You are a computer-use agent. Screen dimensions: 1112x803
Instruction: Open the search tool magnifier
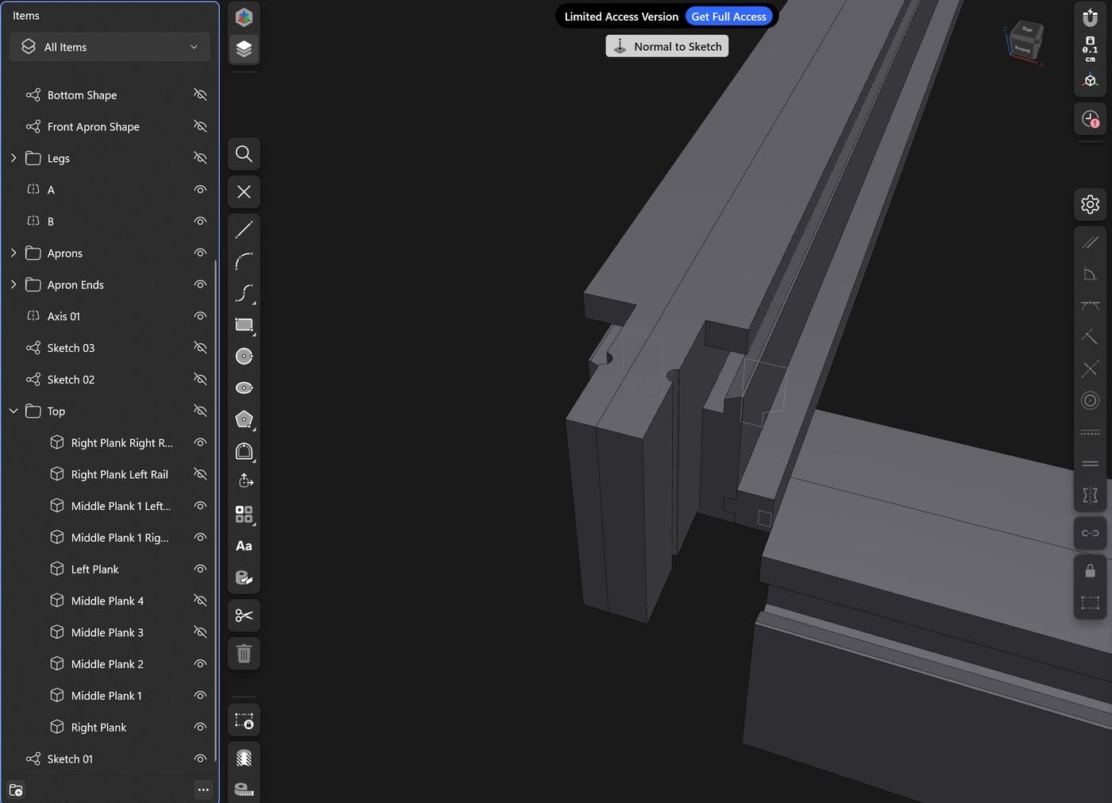244,154
